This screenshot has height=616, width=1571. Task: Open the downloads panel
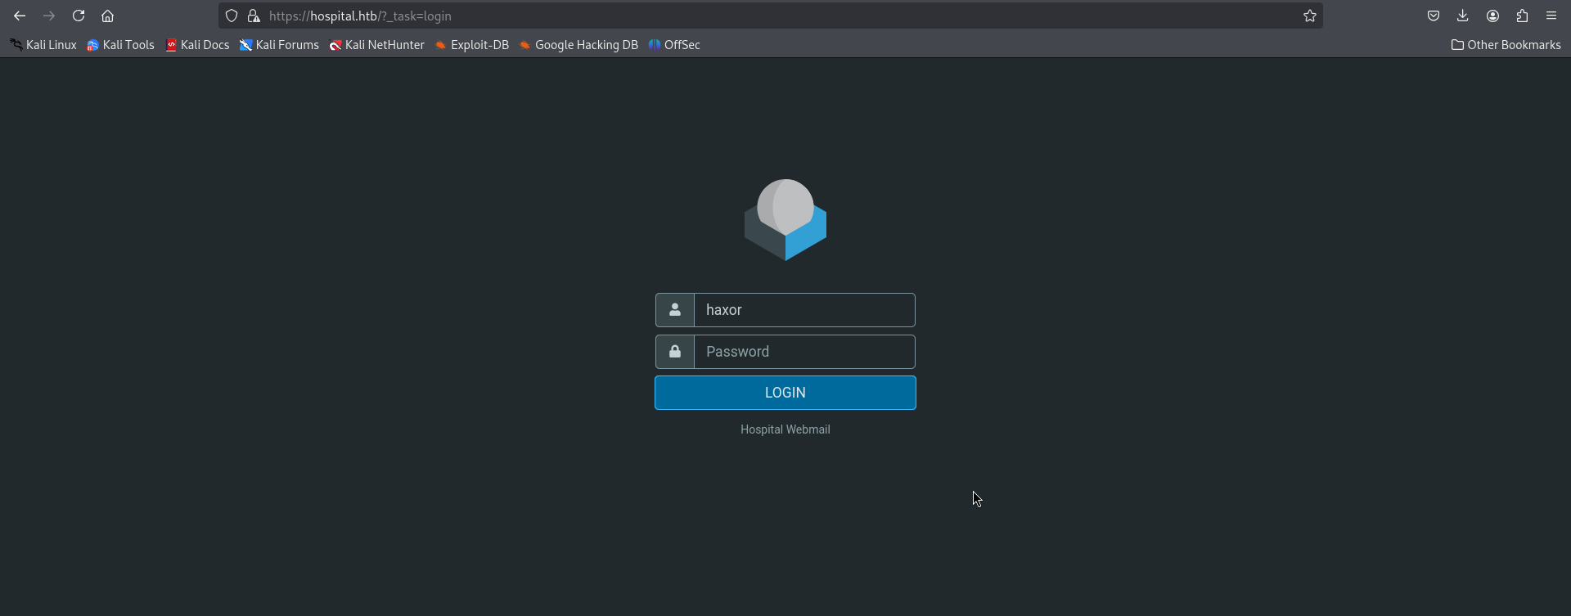(1463, 16)
